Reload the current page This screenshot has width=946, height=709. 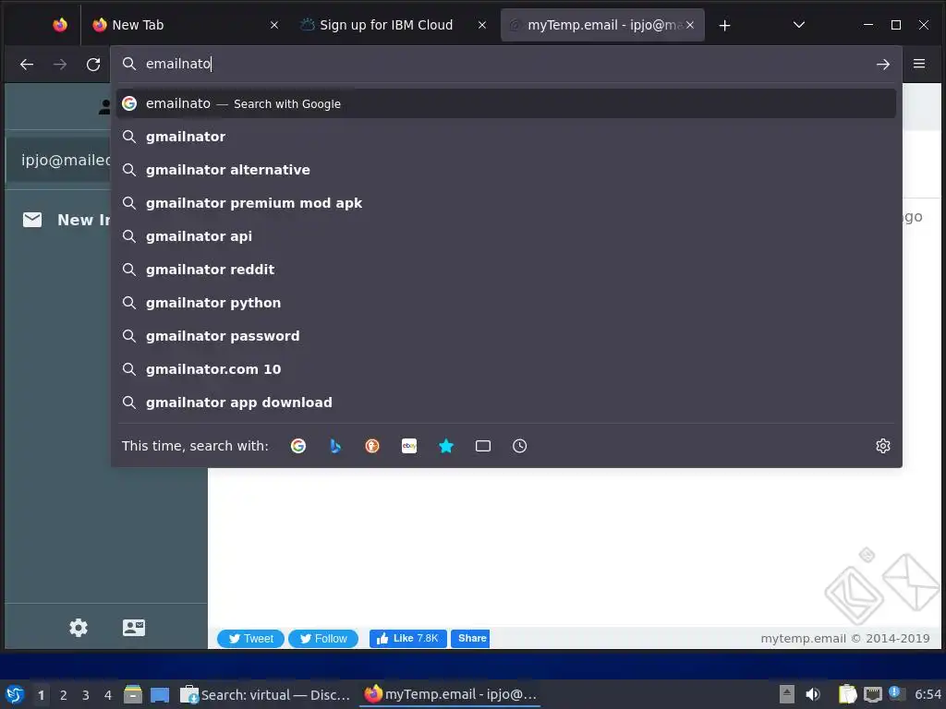pos(93,64)
